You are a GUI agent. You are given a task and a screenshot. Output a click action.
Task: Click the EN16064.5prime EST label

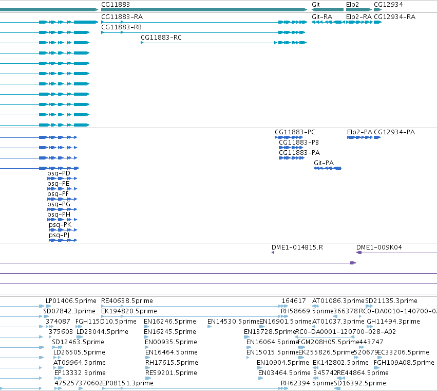272,343
